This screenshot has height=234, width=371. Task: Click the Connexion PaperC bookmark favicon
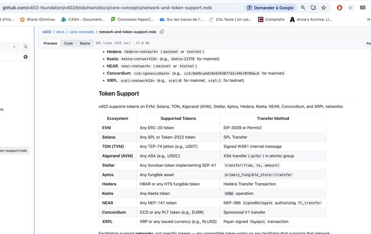[x=113, y=20]
